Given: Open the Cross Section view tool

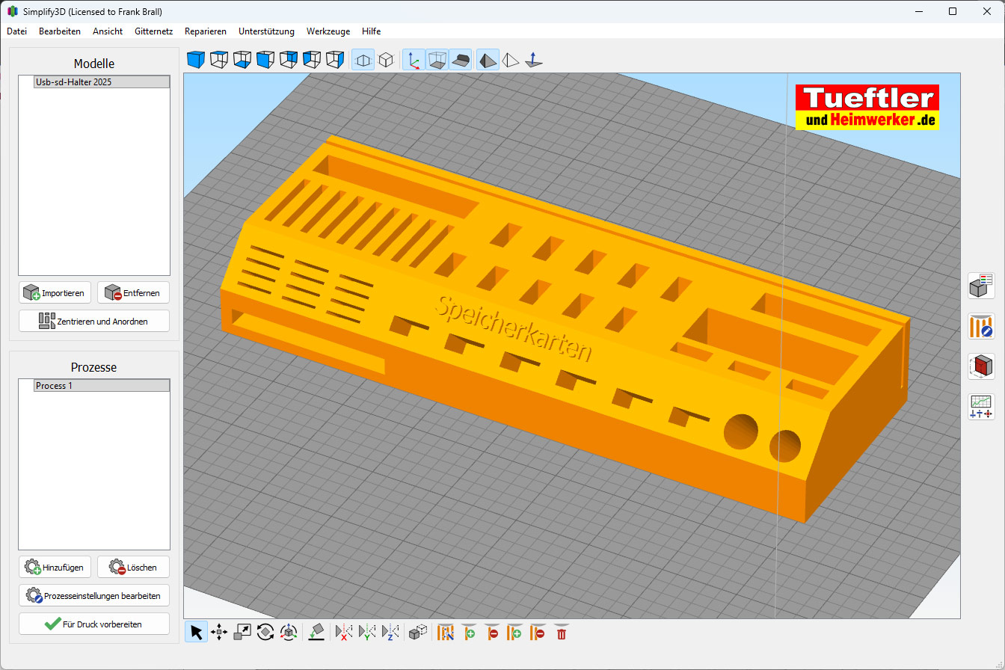Looking at the screenshot, I should pyautogui.click(x=980, y=366).
